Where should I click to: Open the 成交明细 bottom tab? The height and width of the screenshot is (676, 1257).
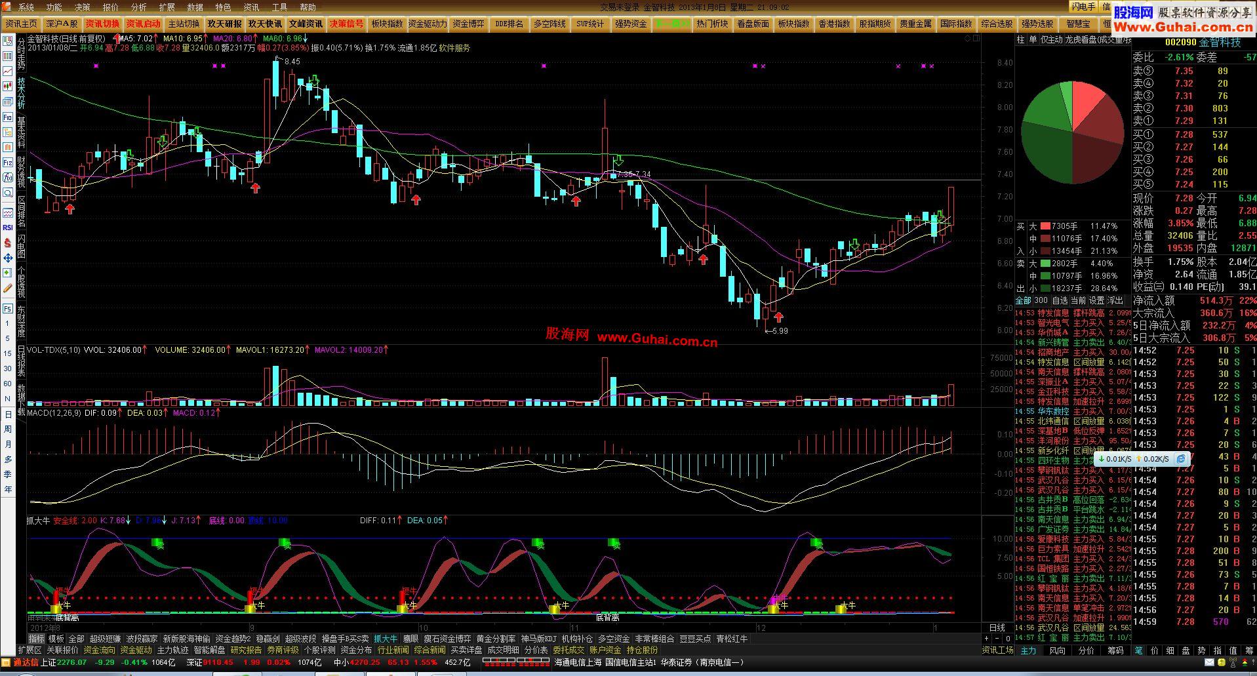(x=503, y=650)
